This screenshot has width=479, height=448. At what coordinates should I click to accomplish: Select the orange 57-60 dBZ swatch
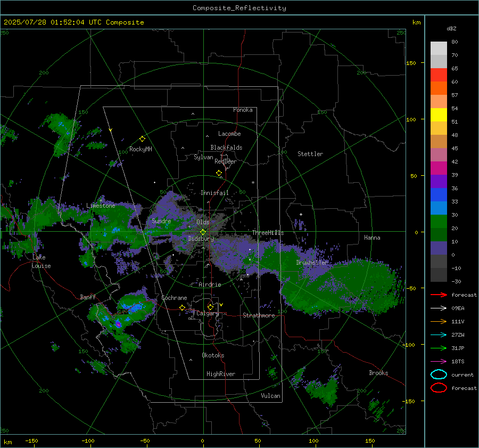439,88
